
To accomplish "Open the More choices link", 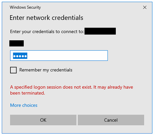I will tap(24, 105).
